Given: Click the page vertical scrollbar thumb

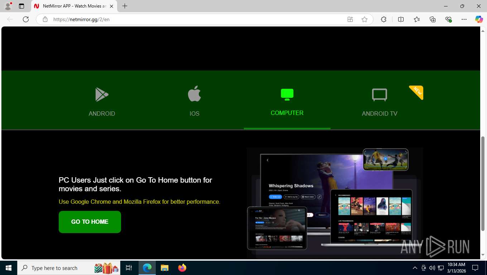Looking at the screenshot, I should point(483,183).
